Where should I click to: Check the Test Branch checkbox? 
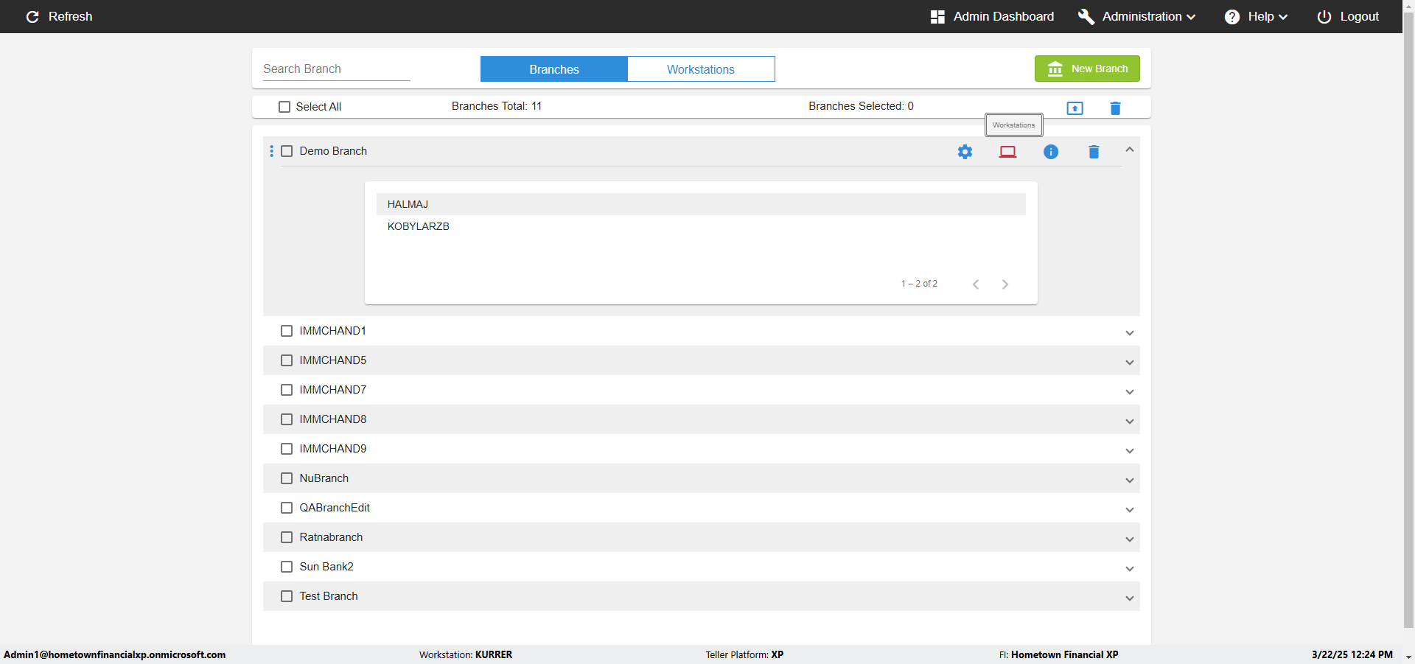coord(287,596)
